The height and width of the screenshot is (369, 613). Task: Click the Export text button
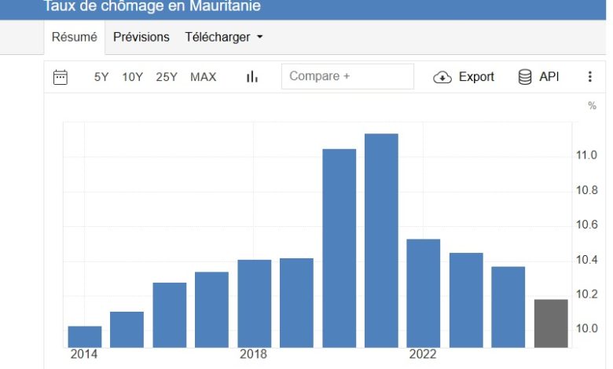coord(476,77)
